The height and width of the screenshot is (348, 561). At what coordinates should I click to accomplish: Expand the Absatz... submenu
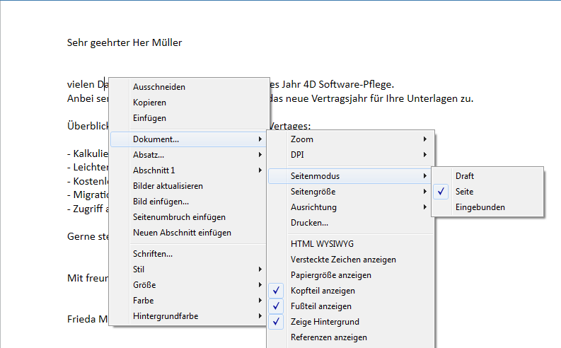point(149,154)
